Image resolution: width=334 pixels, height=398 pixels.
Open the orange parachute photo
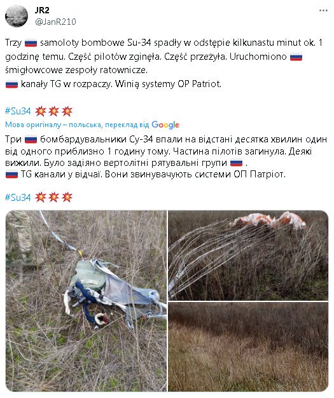point(248,256)
